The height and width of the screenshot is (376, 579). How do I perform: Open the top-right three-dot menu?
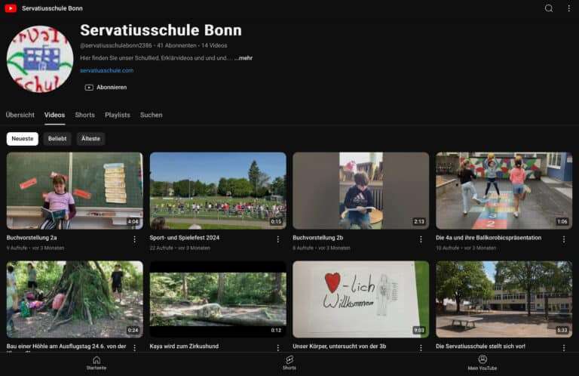coord(568,8)
